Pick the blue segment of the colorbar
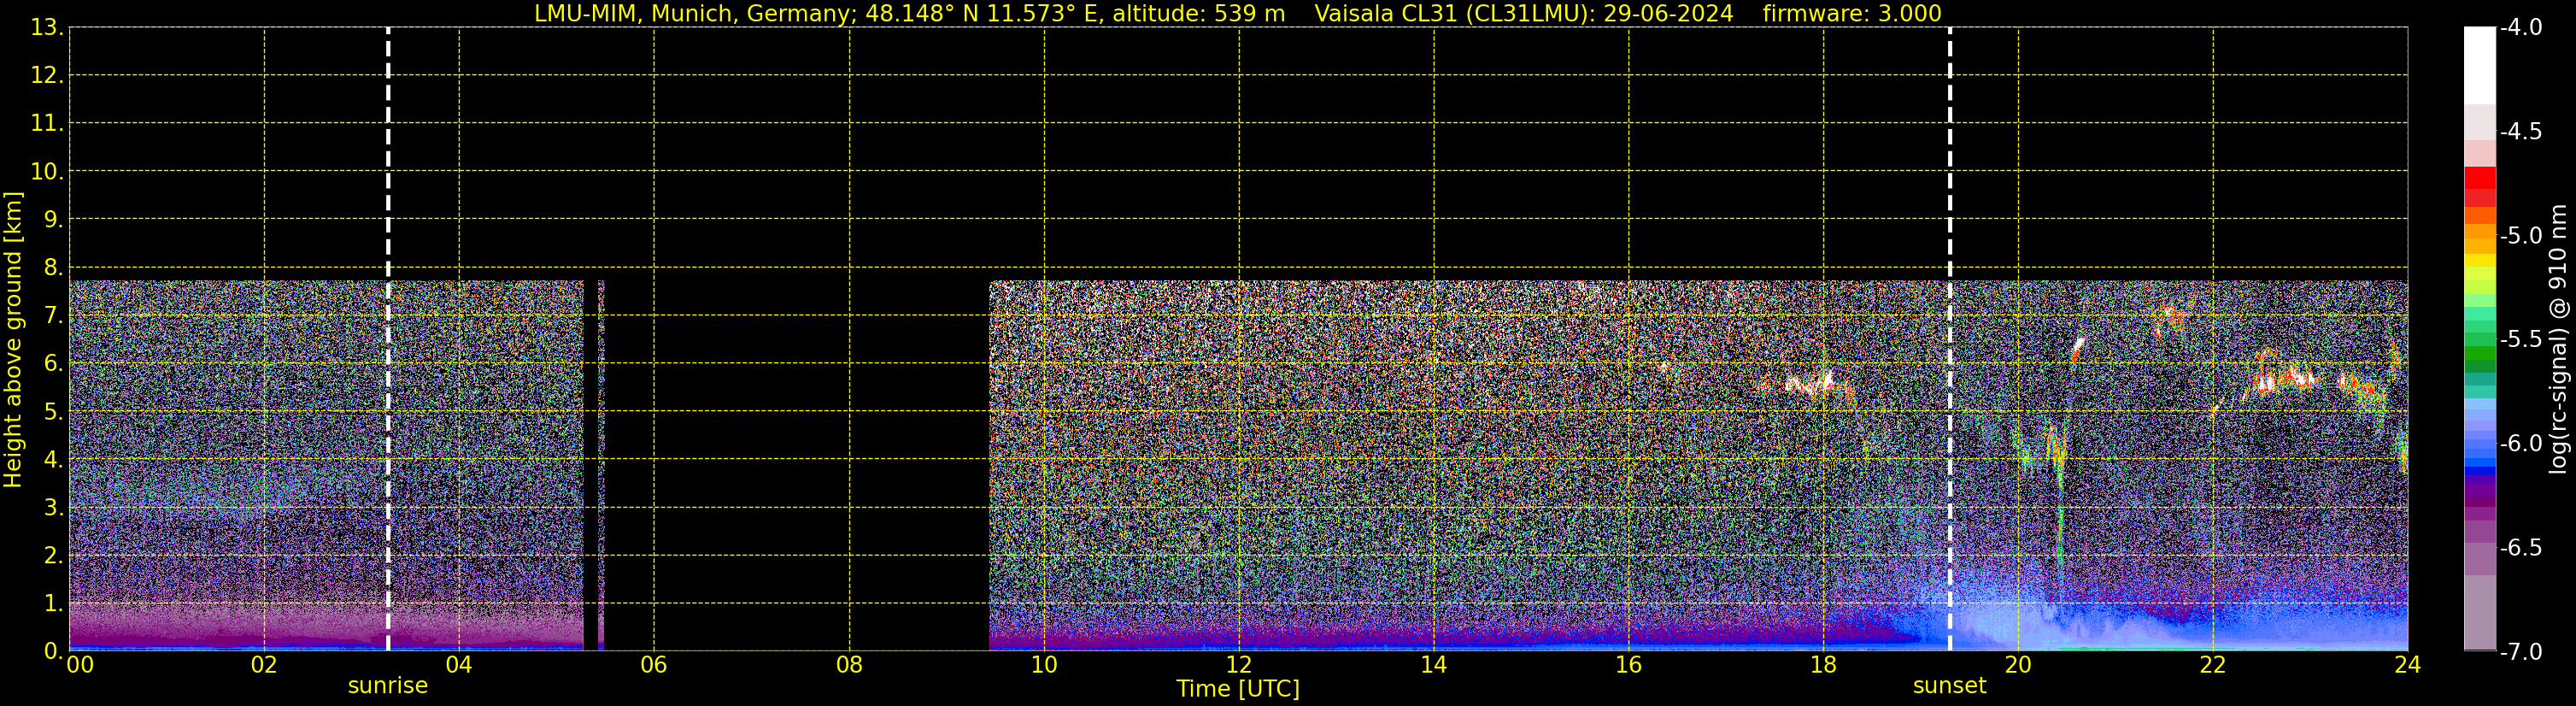2576x706 pixels. 2479,462
